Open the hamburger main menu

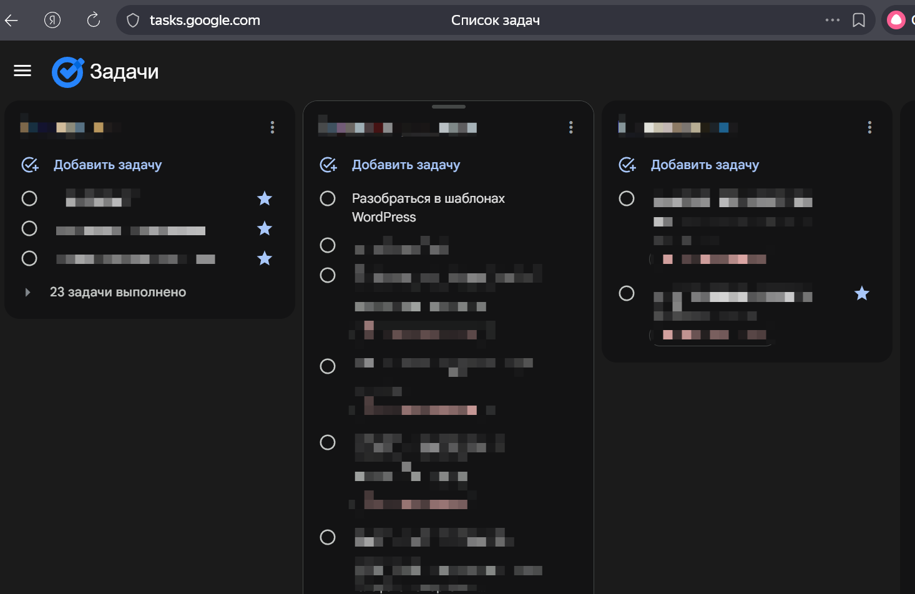22,71
